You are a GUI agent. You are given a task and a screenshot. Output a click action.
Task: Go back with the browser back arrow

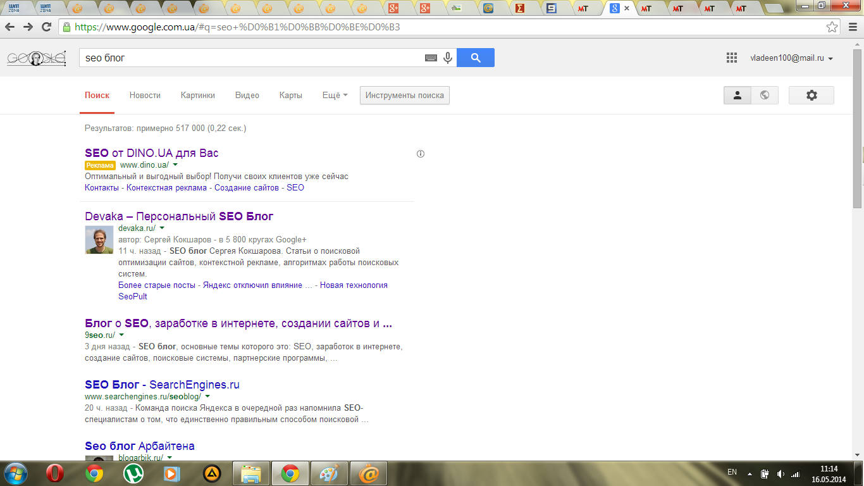[10, 27]
